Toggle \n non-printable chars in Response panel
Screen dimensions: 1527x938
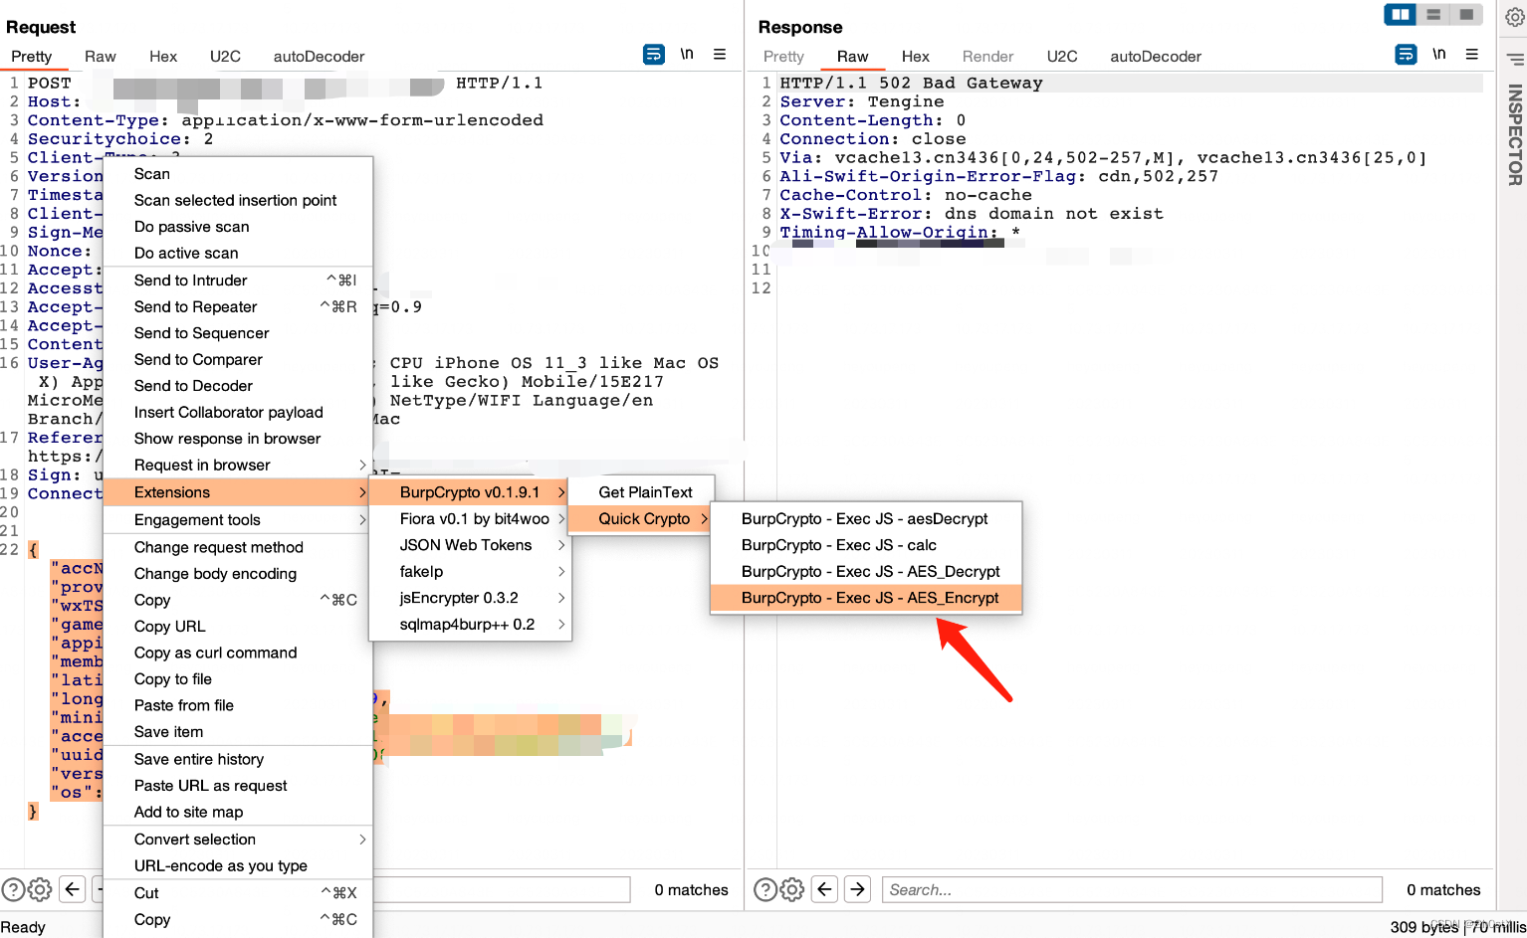pos(1439,54)
